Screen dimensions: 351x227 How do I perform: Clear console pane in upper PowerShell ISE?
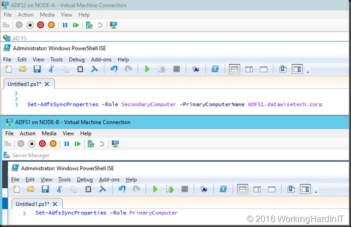[x=94, y=69]
